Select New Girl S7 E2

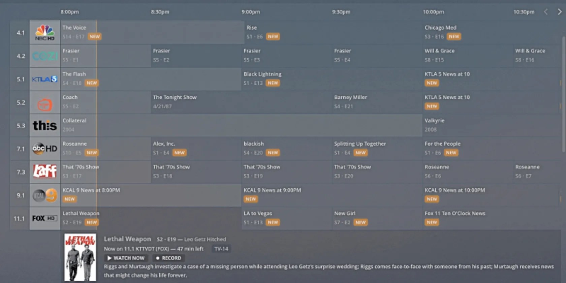pos(377,218)
